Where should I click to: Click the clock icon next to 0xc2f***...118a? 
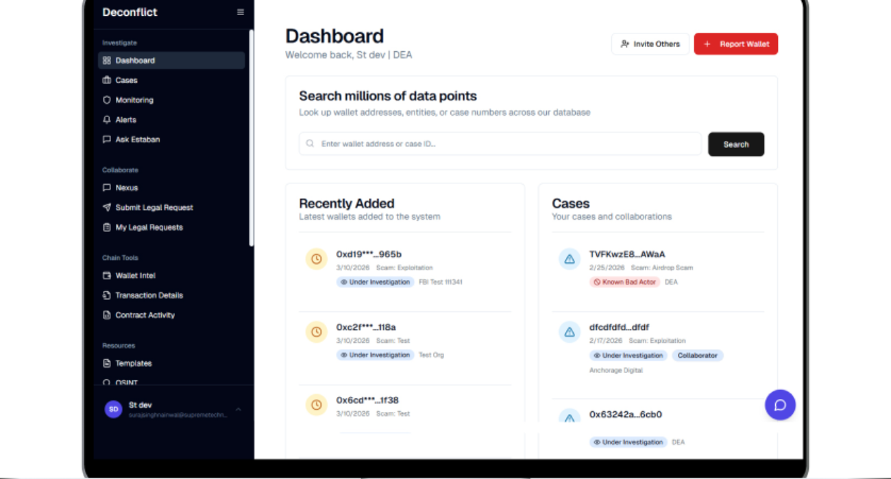316,332
